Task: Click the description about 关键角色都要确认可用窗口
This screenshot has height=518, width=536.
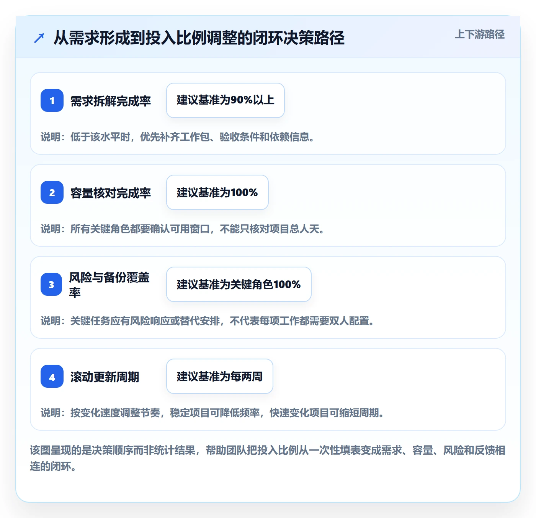Action: pos(183,229)
